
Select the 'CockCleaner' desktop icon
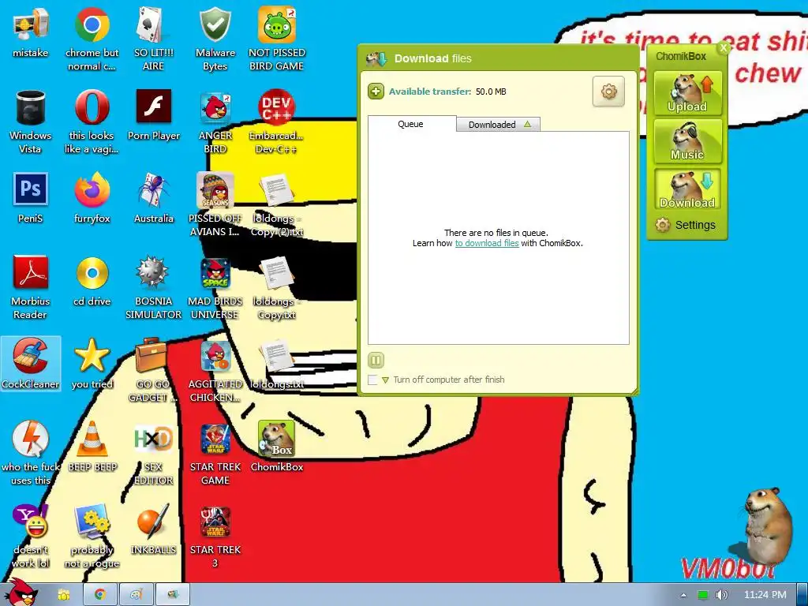(x=31, y=364)
